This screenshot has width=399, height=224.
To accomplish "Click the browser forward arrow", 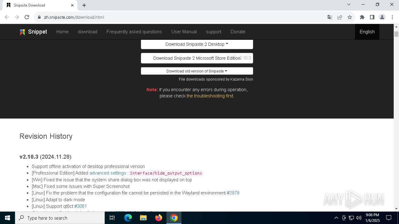I will (17, 17).
